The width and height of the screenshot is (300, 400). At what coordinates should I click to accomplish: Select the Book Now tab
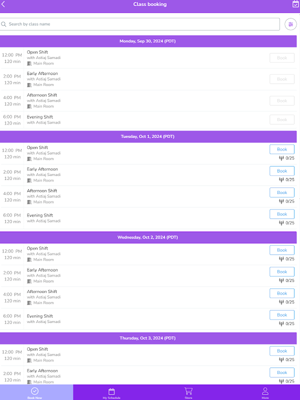click(x=34, y=392)
